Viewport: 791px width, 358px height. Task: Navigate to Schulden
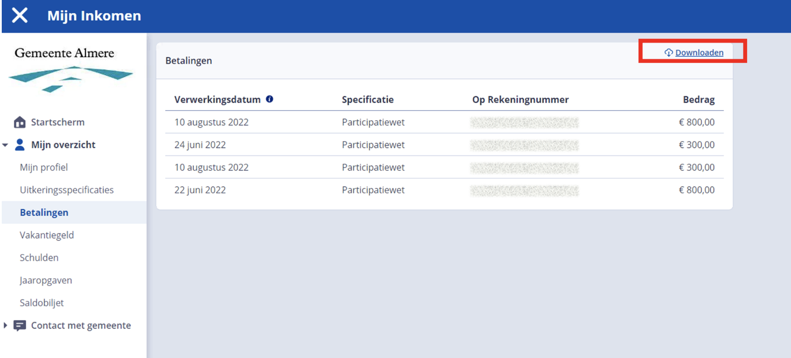(x=39, y=258)
